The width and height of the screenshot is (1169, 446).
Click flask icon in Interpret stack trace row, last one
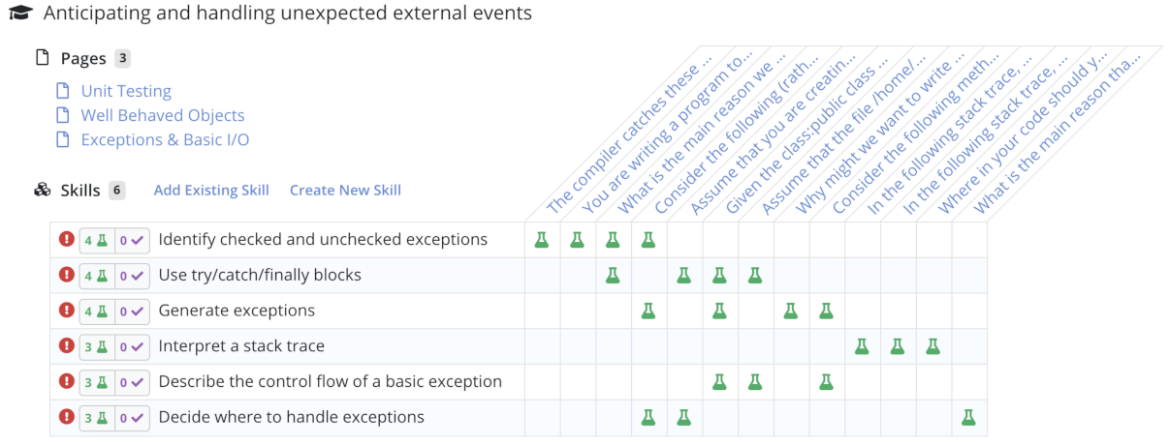pos(932,345)
